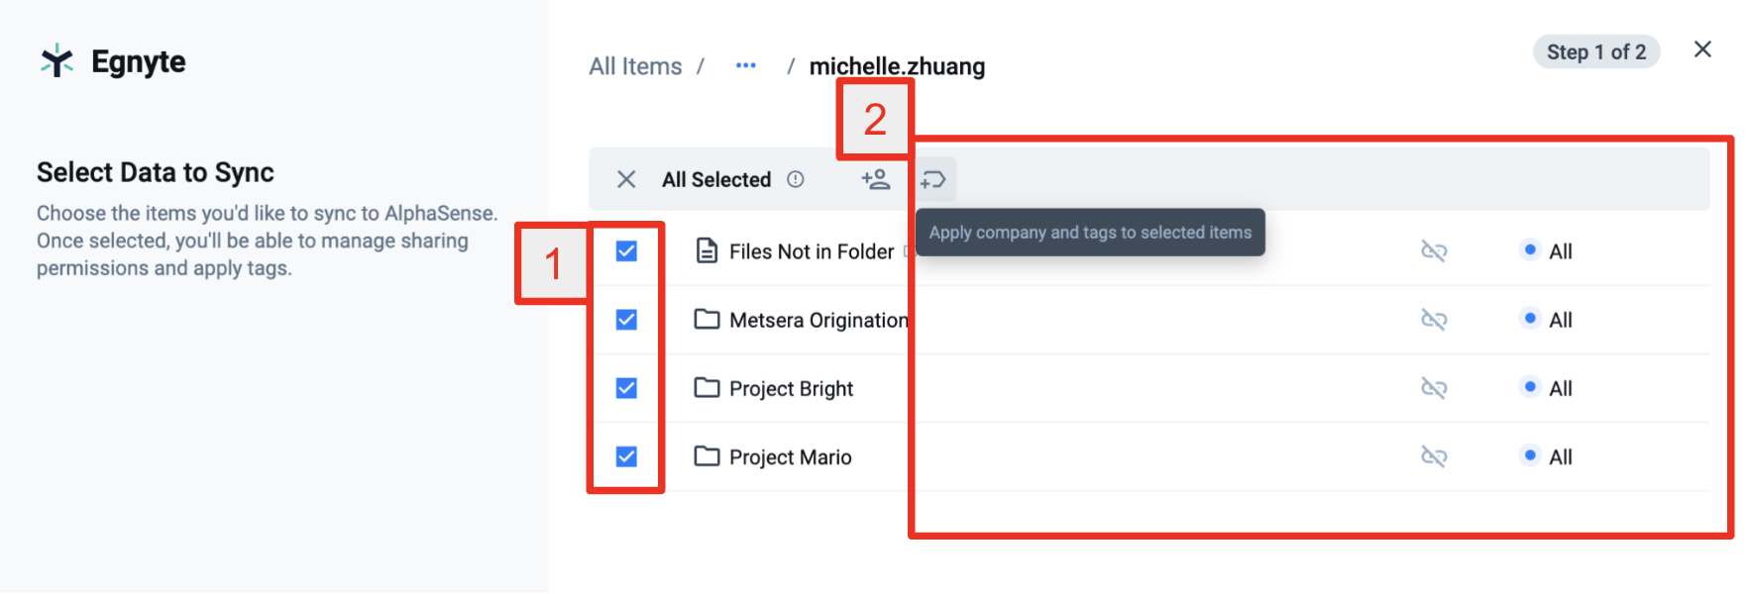Close the sync dialog
Screen dimensions: 1750x594
point(1702,49)
